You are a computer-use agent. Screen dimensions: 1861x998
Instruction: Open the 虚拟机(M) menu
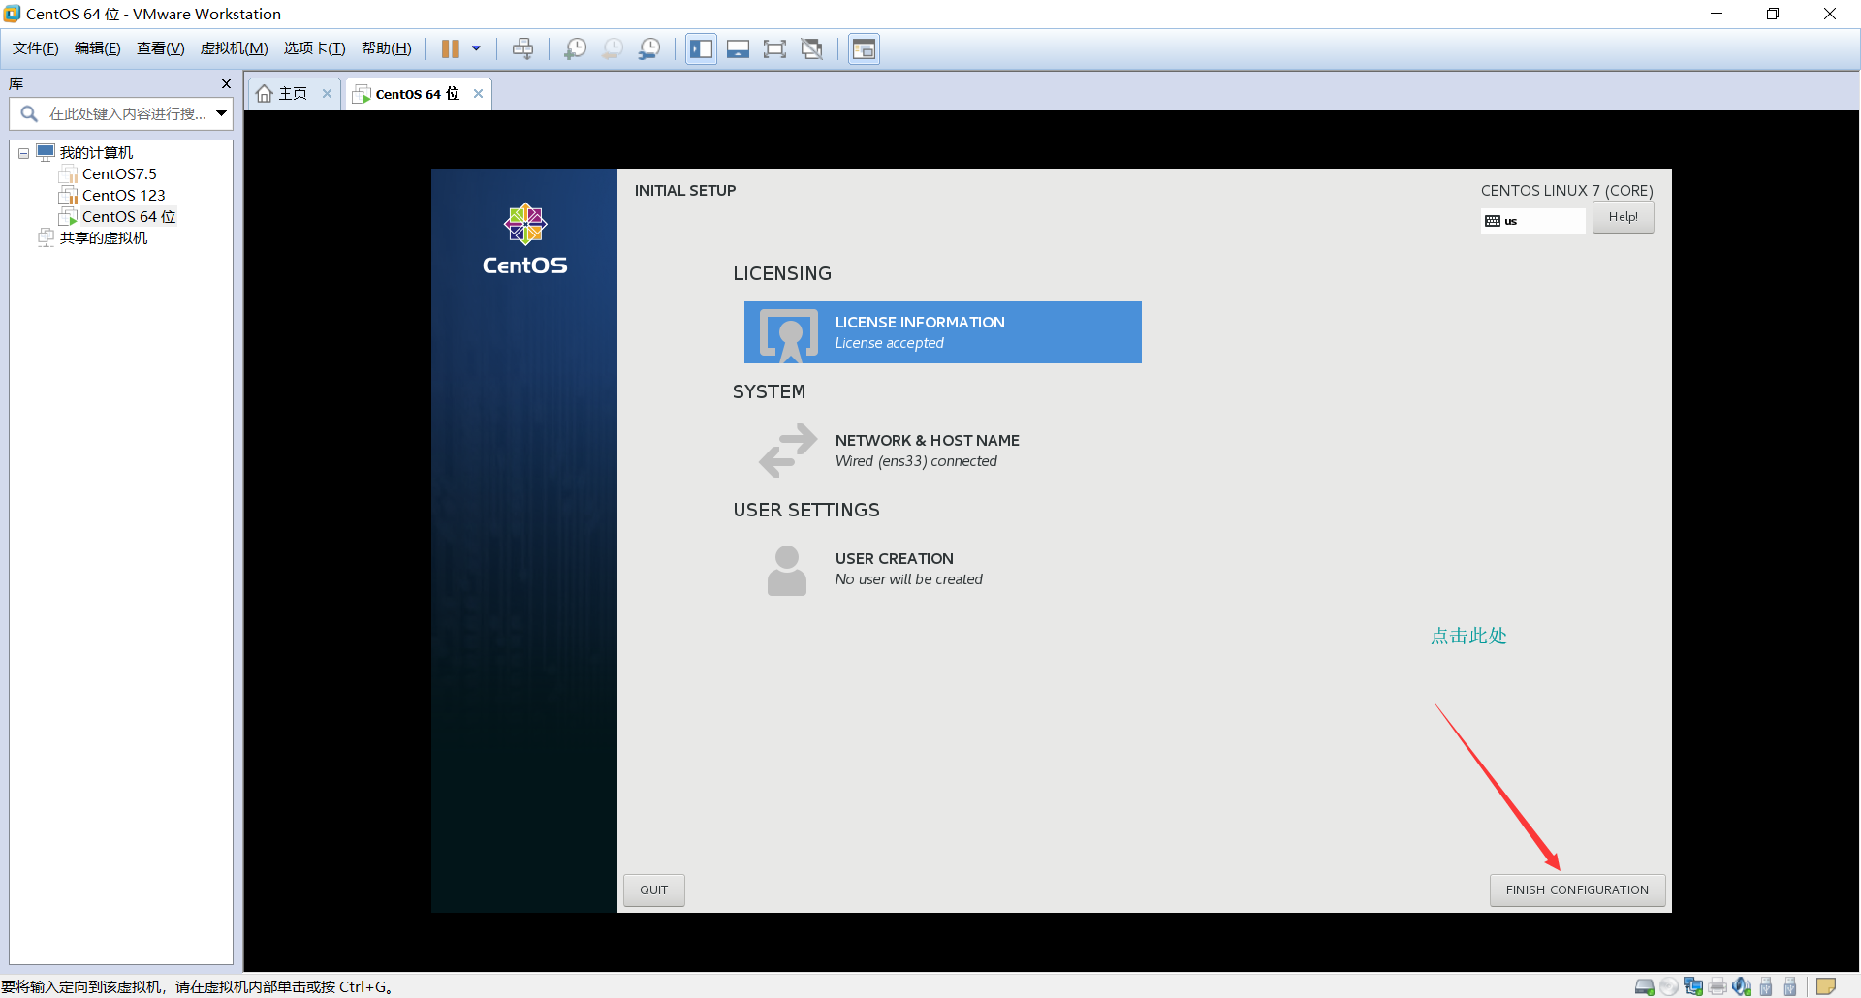[234, 48]
